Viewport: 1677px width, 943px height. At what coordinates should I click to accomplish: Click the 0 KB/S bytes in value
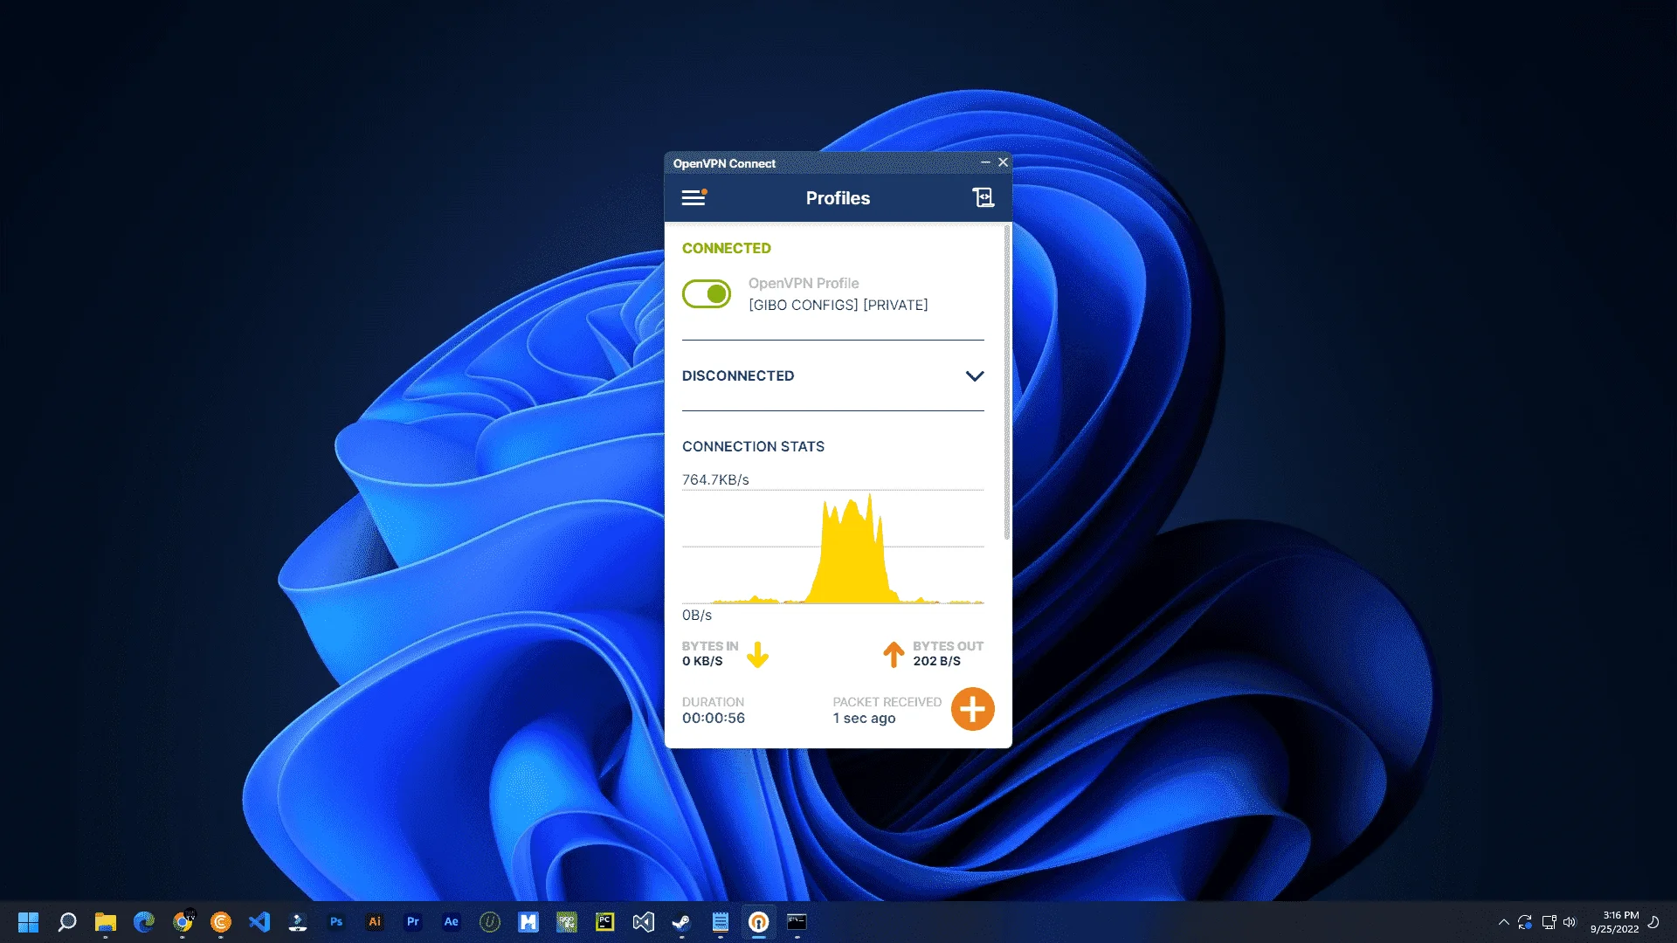[x=702, y=661]
